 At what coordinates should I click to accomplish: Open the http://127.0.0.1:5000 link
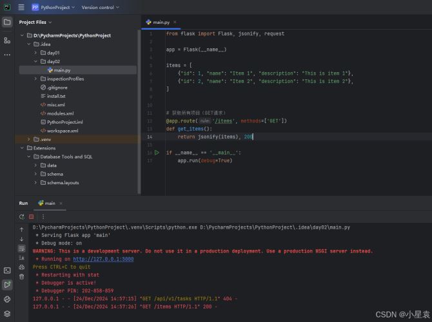point(103,259)
